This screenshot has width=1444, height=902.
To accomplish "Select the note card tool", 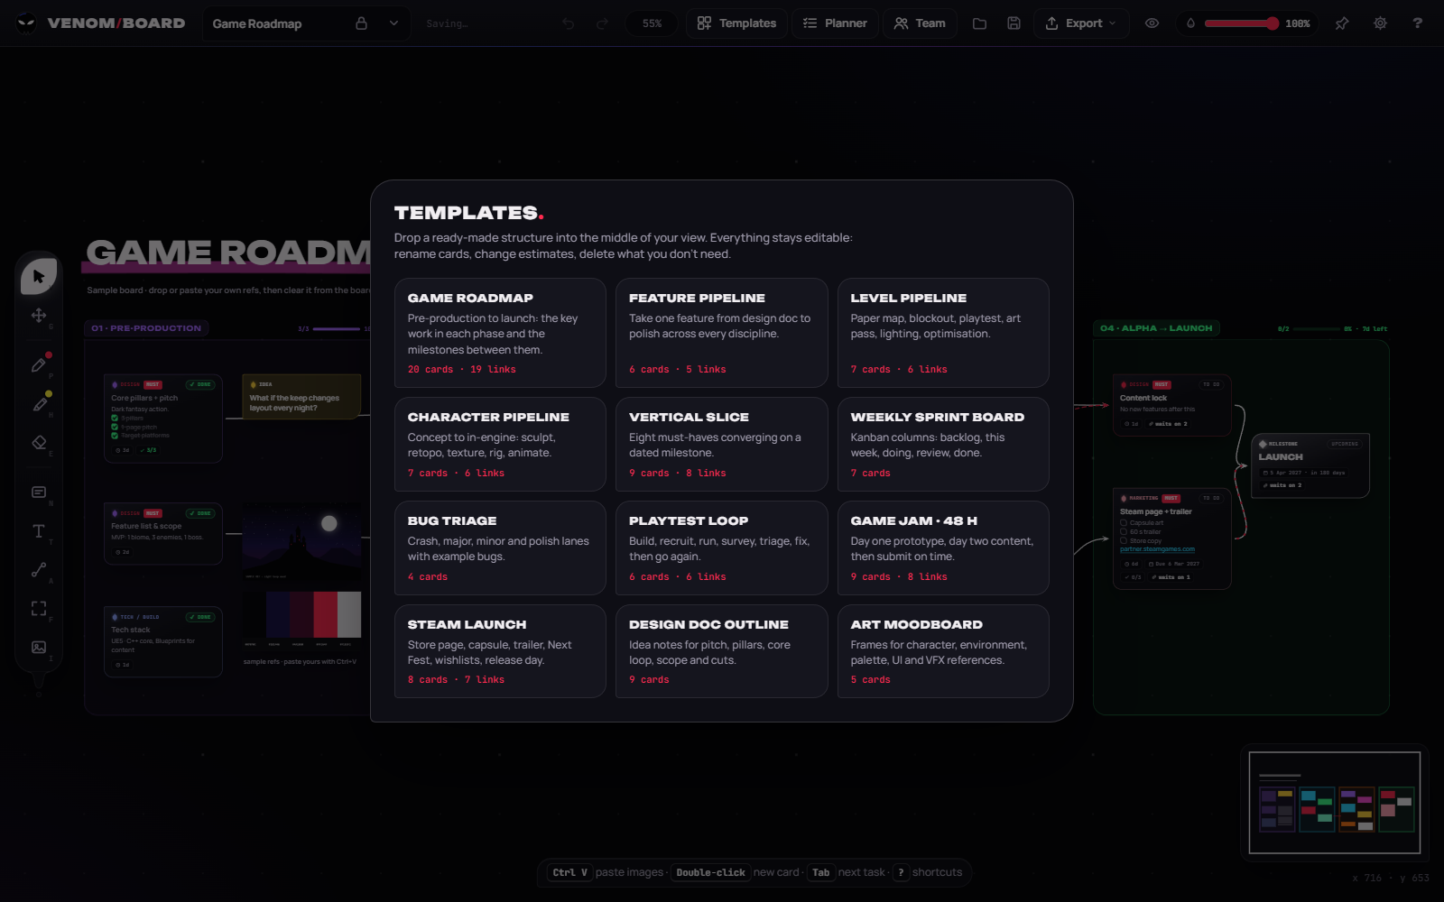I will (x=39, y=492).
